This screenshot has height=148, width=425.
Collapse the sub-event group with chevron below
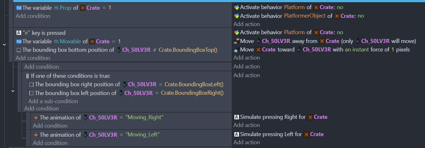pos(13,91)
